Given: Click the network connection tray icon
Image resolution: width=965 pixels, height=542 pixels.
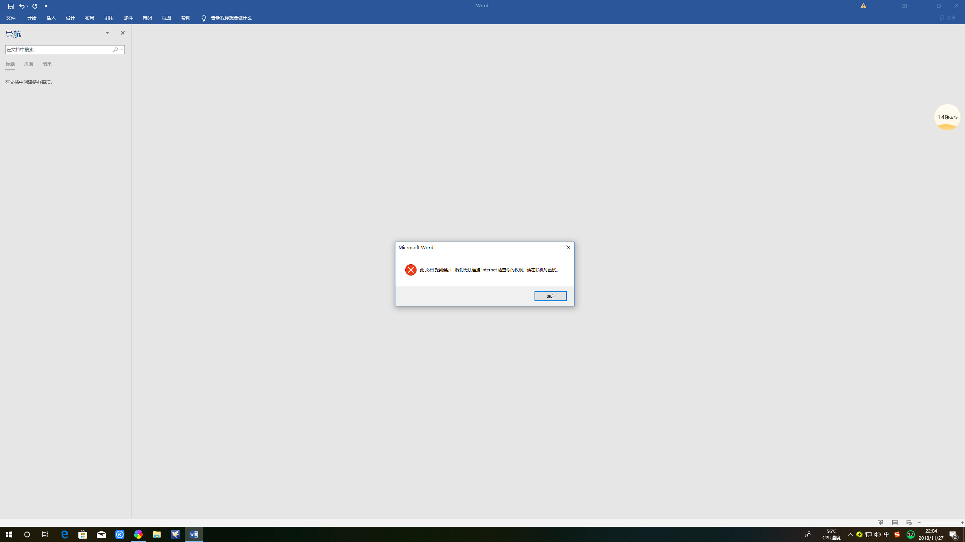Looking at the screenshot, I should point(868,534).
